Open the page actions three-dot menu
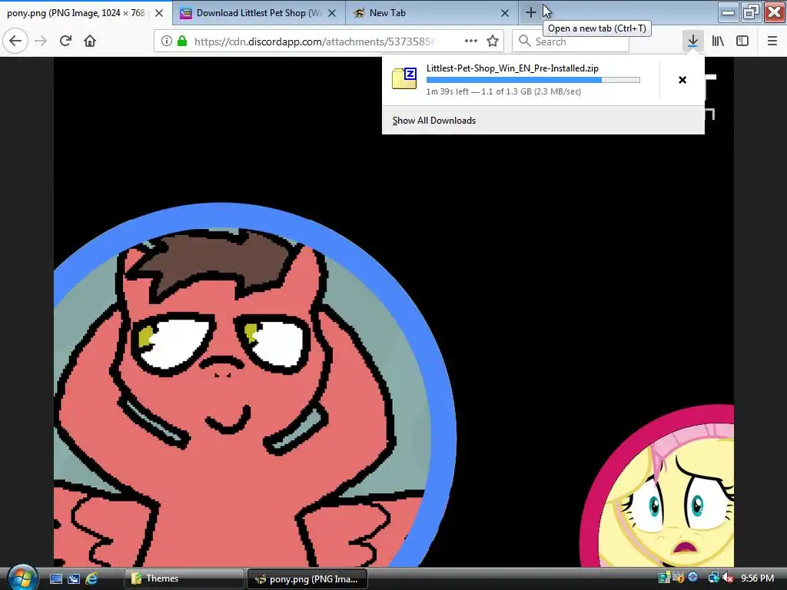This screenshot has height=590, width=787. [x=471, y=41]
